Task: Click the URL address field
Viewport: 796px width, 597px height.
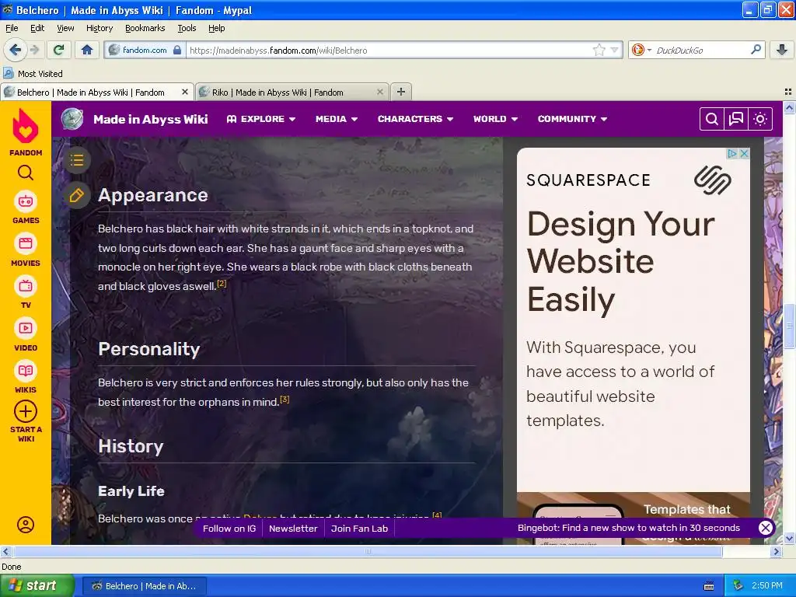Action: pos(389,50)
